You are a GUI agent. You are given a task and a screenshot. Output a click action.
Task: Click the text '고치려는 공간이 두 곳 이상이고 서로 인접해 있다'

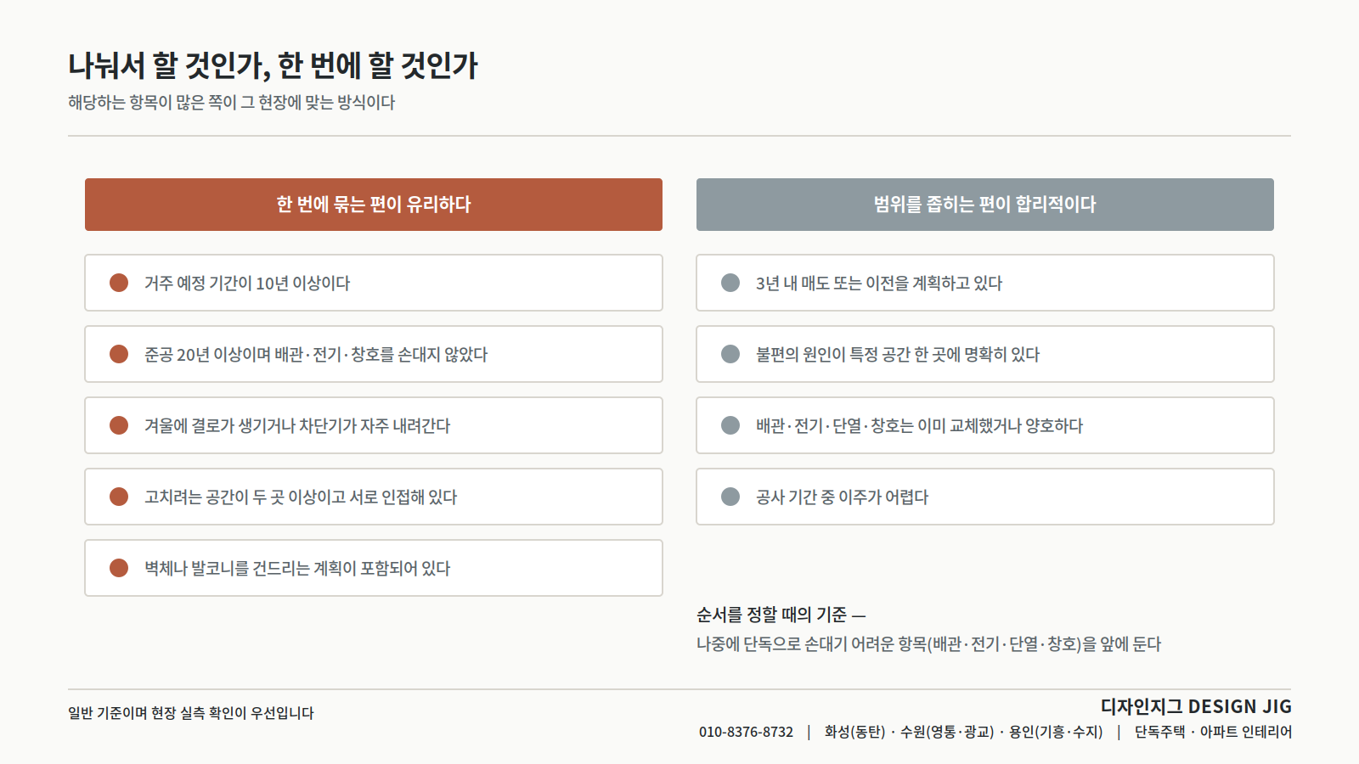click(301, 497)
